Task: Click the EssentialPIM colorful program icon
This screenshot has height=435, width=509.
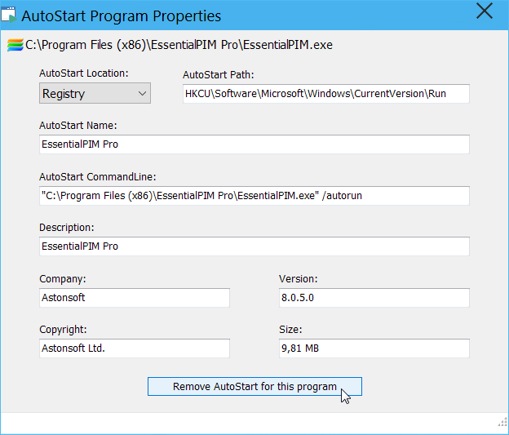Action: click(x=15, y=45)
